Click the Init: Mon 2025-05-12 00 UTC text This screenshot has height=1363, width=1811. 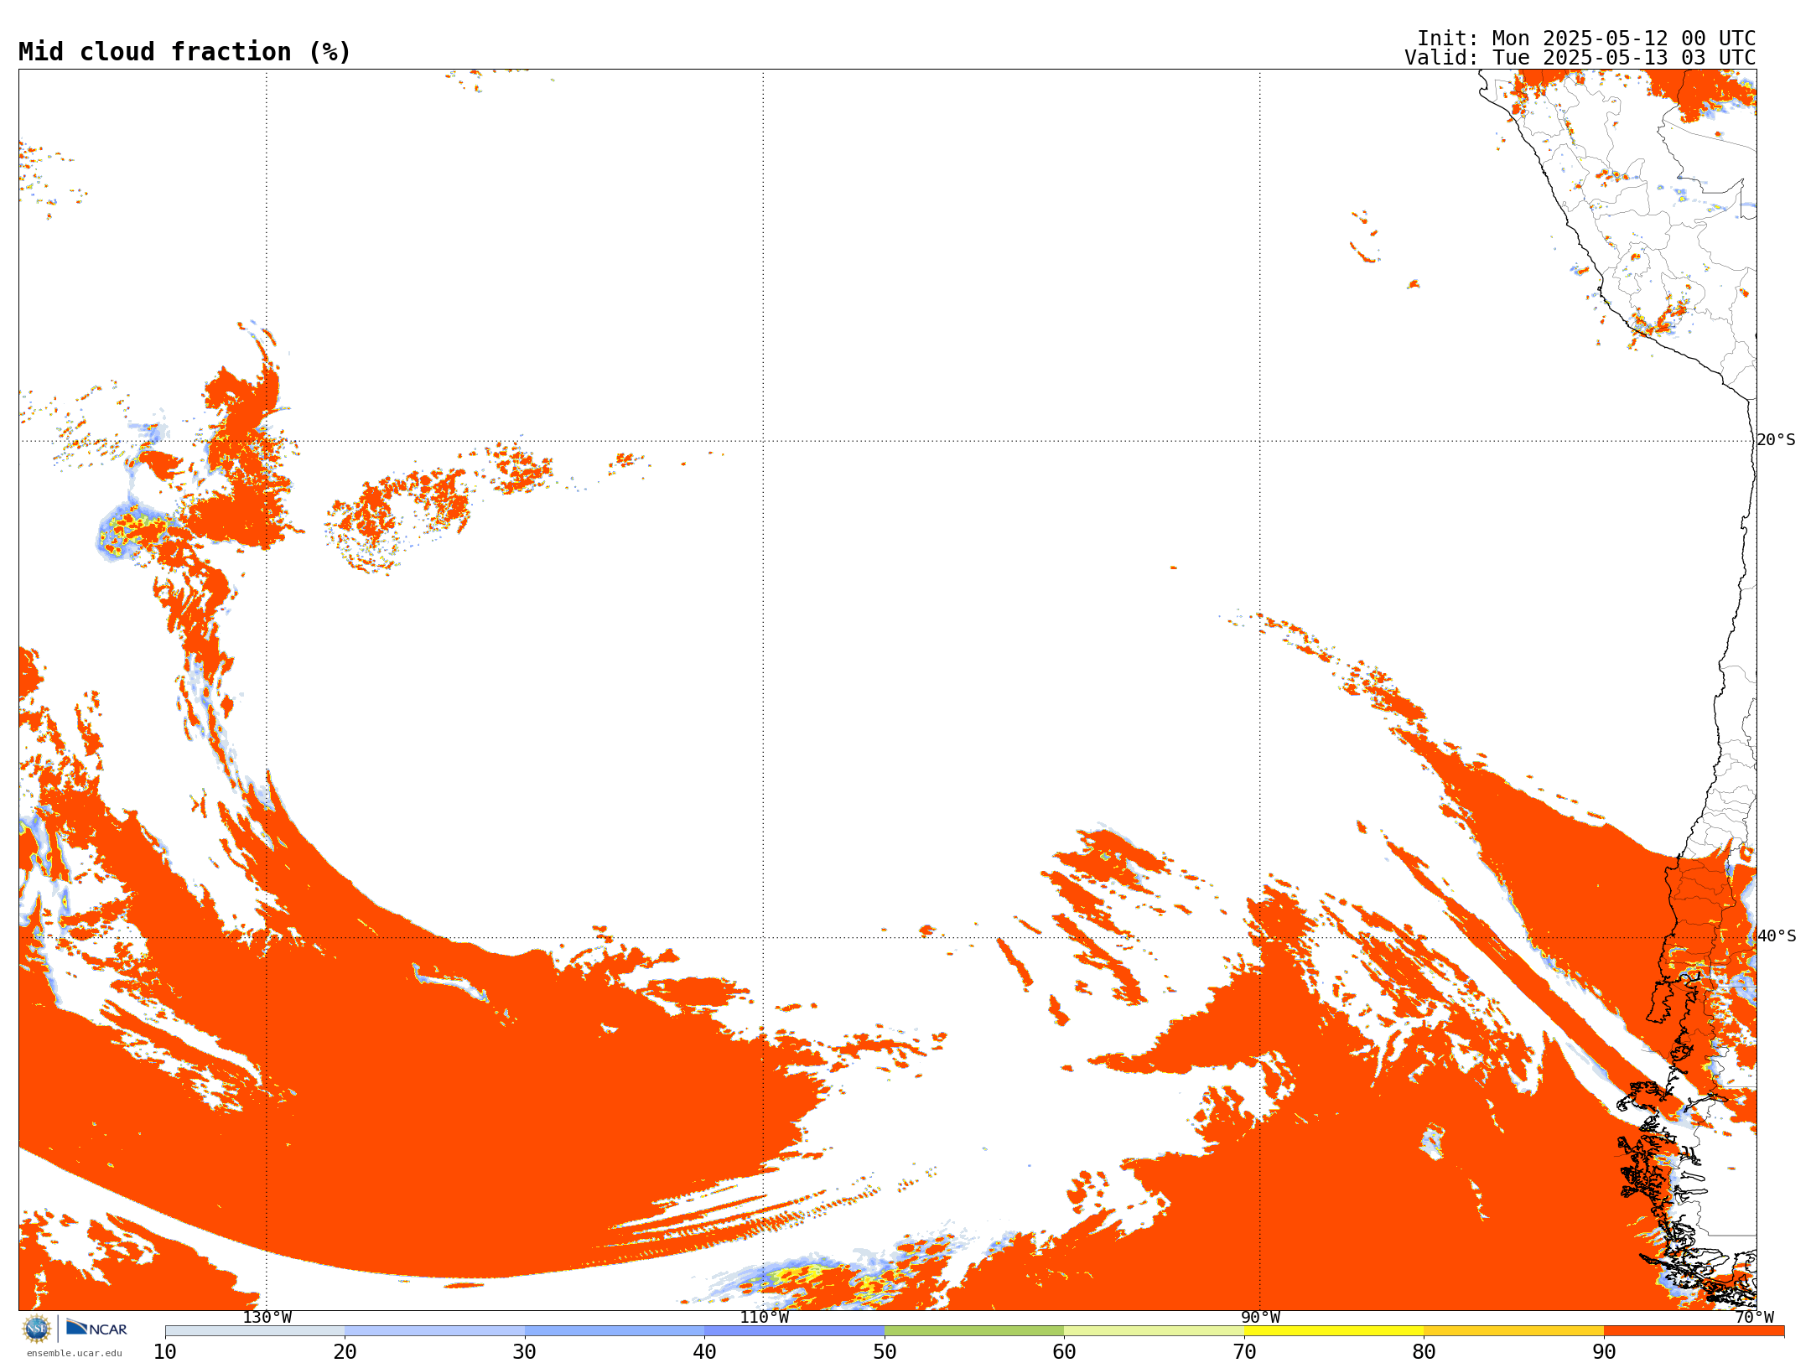tap(1586, 39)
